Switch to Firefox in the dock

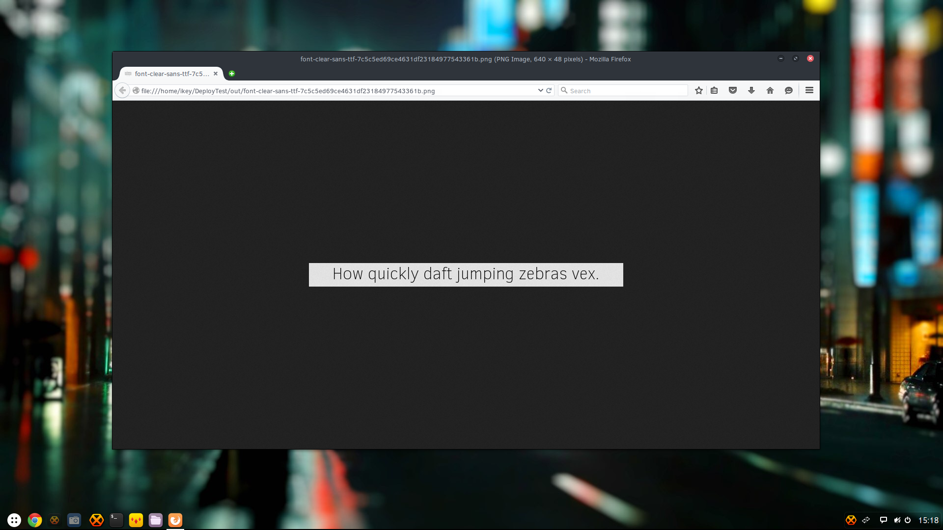175,520
